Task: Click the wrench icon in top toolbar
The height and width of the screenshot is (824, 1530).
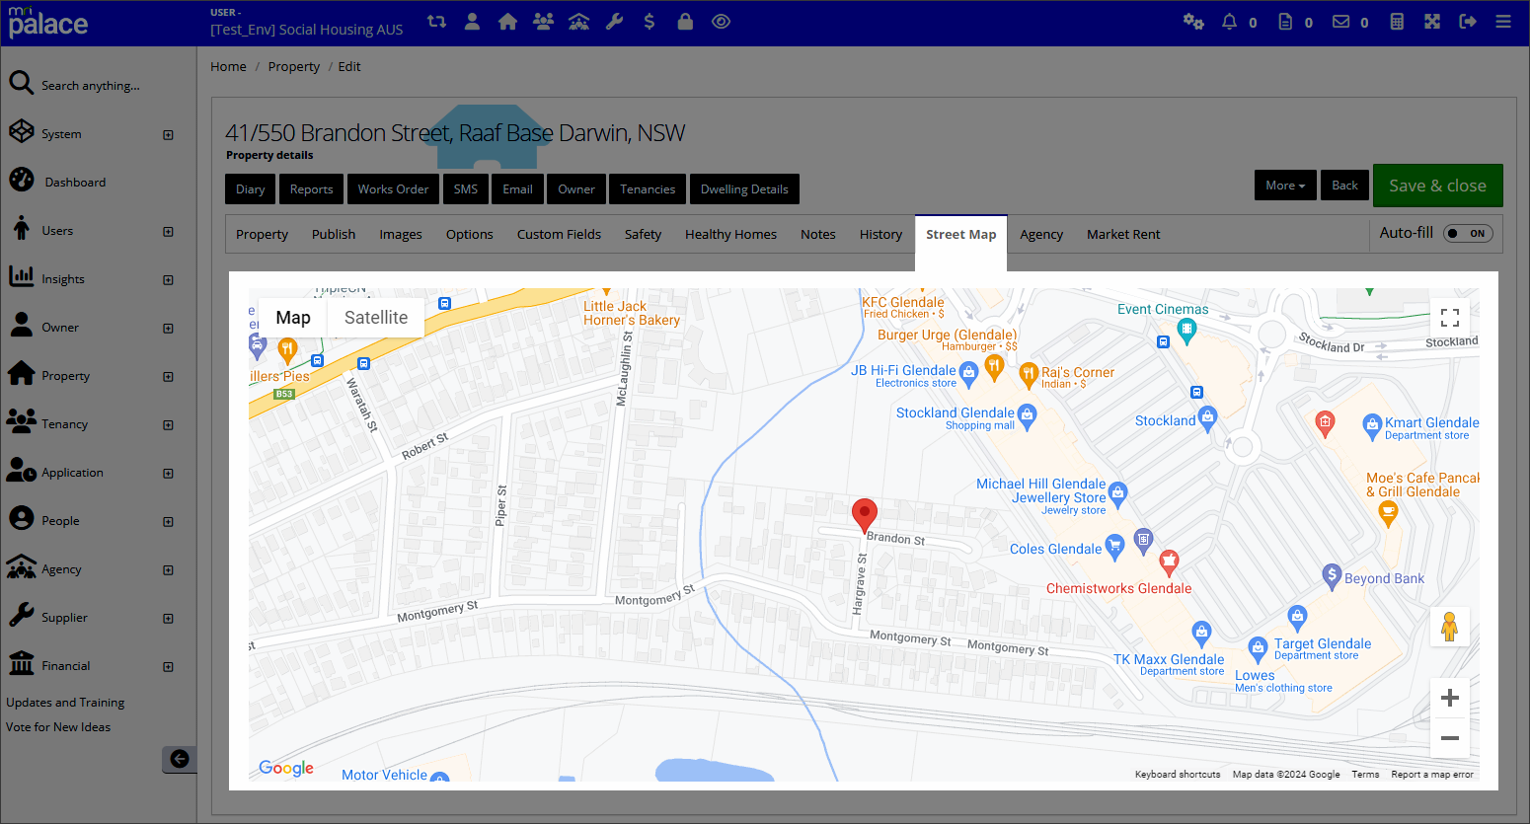Action: point(614,21)
